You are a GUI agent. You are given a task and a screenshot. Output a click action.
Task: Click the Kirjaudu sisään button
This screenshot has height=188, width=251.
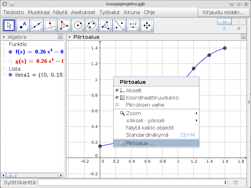pos(223,13)
